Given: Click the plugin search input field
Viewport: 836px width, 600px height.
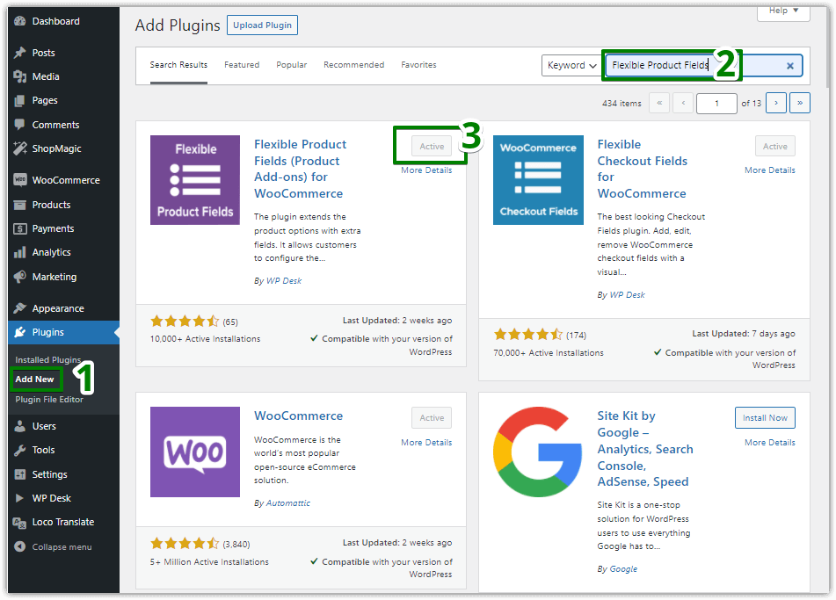Looking at the screenshot, I should point(704,66).
